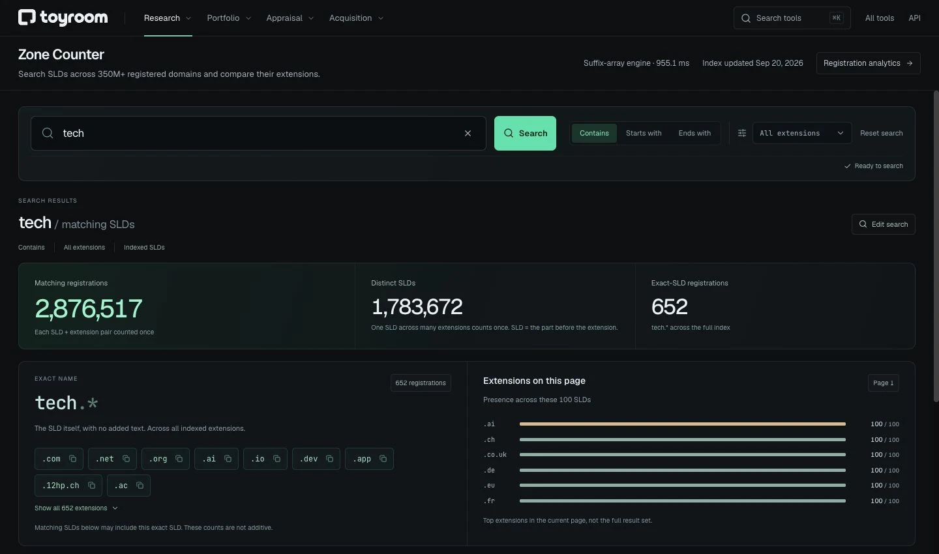Click the Registration analytics arrow
Image resolution: width=939 pixels, height=554 pixels.
coord(910,63)
